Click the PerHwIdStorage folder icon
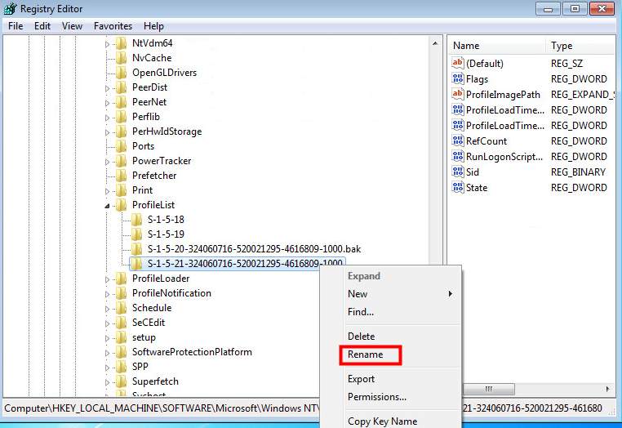This screenshot has height=428, width=622. pos(122,132)
